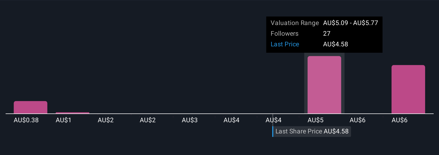Viewport: 439px width, 155px height.
Task: Click the AU$4 label beside the price marker
Action: [x=274, y=120]
